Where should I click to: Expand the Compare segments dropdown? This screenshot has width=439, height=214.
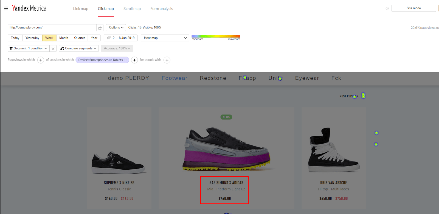(79, 48)
